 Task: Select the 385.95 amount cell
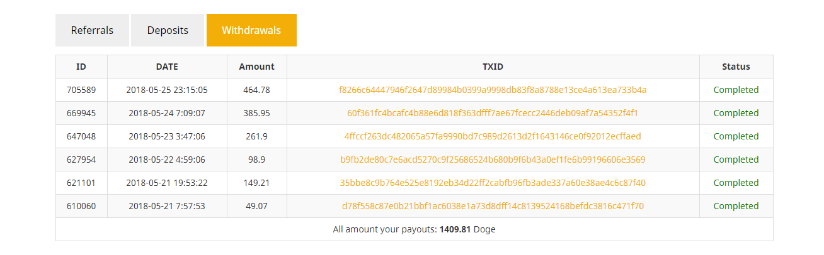point(256,113)
